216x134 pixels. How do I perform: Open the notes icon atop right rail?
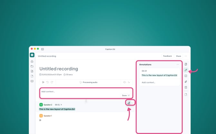click(x=186, y=64)
